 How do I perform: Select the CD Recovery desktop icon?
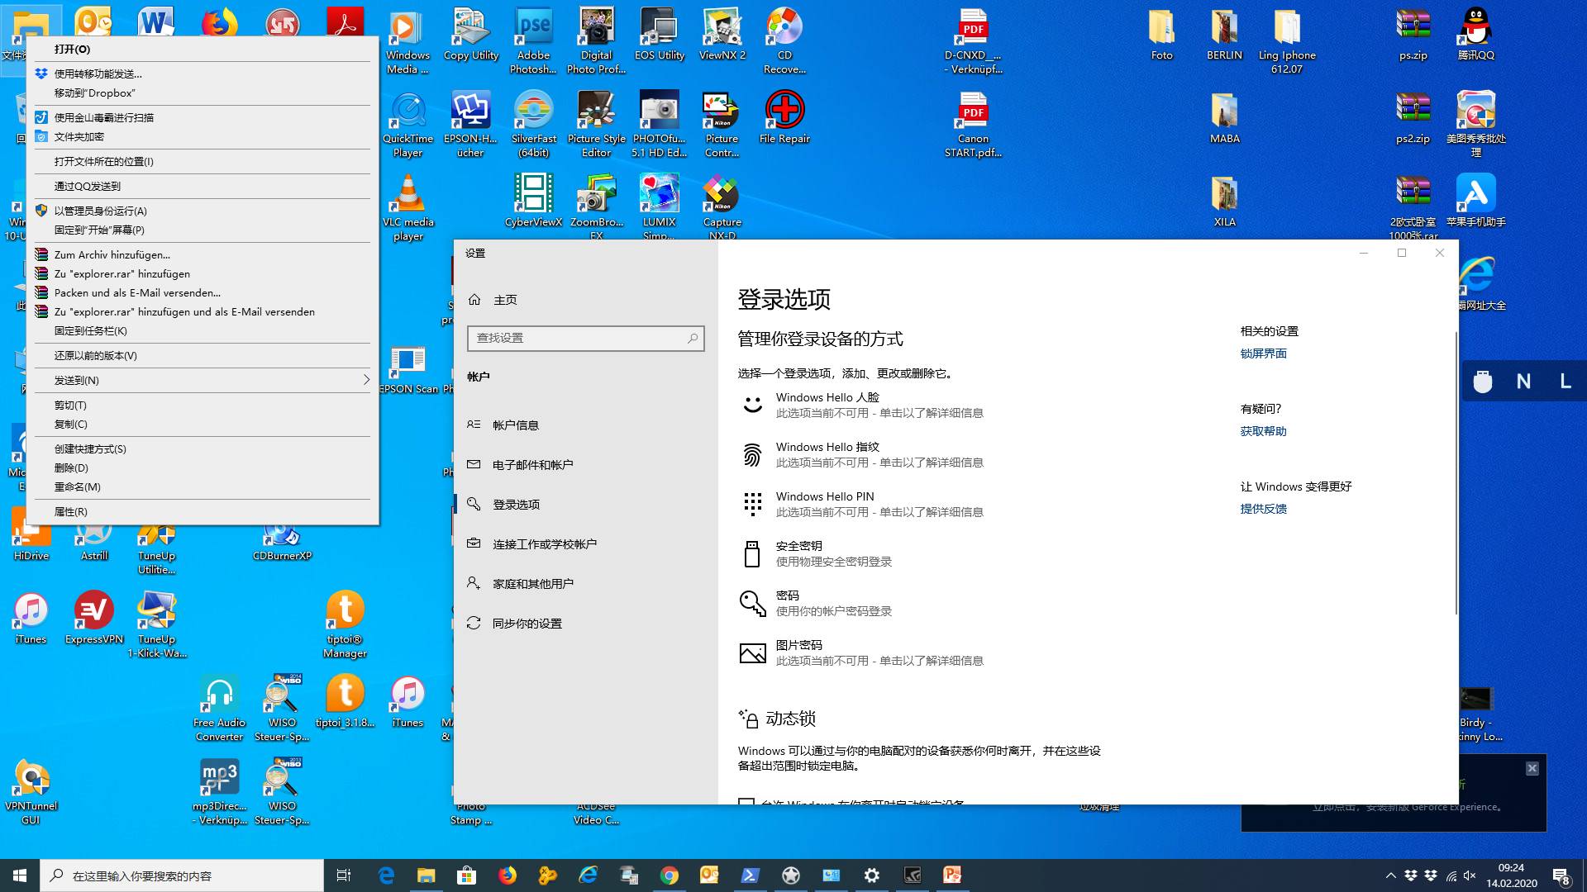pos(784,40)
